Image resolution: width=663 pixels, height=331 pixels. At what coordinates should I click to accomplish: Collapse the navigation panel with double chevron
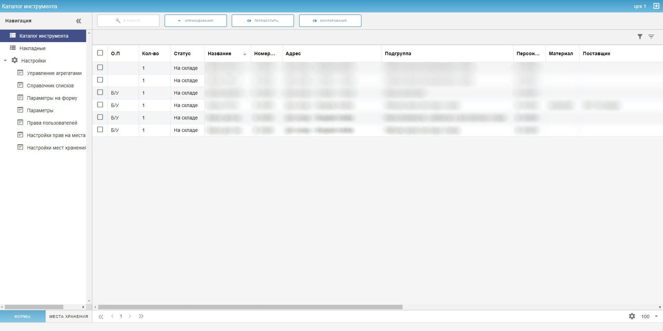pyautogui.click(x=79, y=21)
